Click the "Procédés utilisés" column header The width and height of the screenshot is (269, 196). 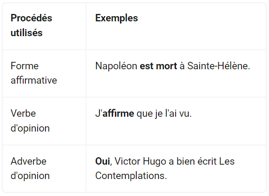pos(31,25)
